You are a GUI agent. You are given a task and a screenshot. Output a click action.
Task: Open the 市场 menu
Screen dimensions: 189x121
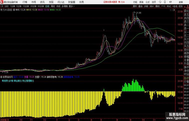(x=34, y=2)
